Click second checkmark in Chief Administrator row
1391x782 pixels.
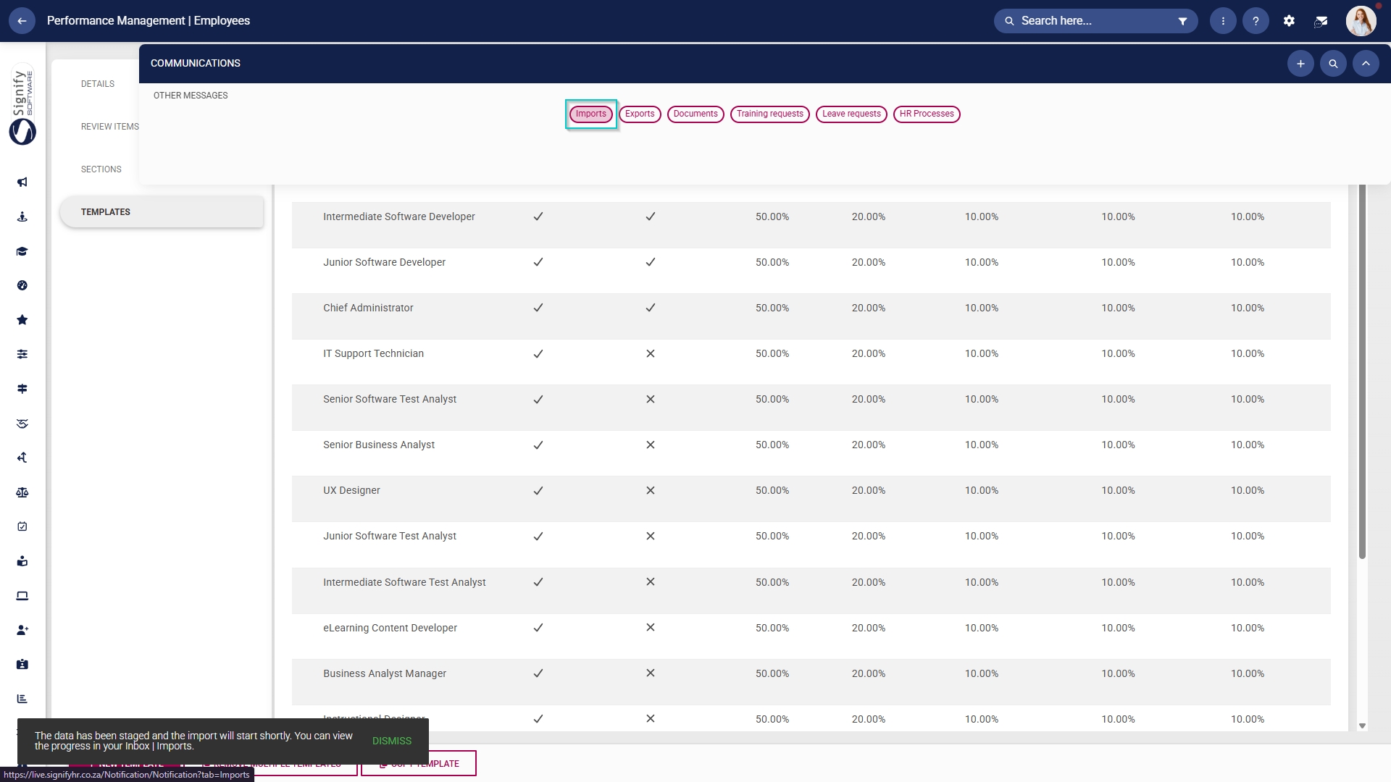click(x=651, y=308)
